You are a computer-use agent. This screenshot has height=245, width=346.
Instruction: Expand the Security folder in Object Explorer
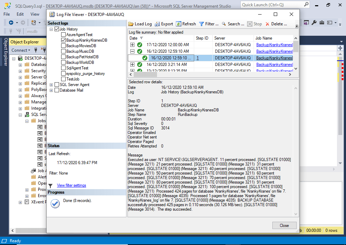click(x=20, y=71)
